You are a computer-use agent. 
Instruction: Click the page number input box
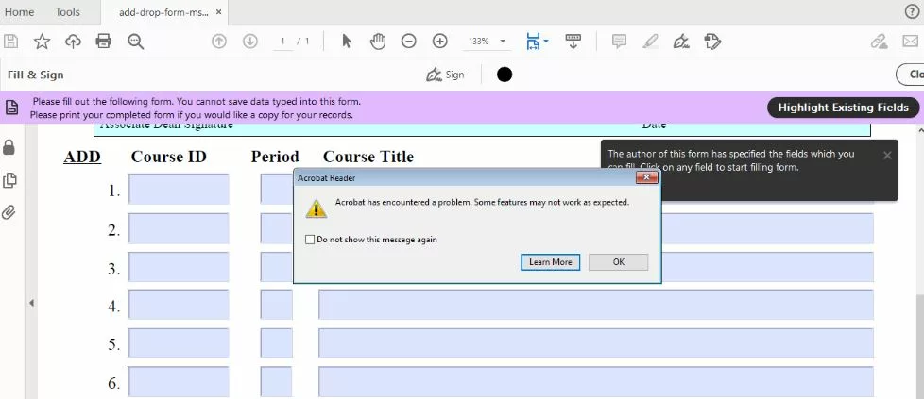pyautogui.click(x=282, y=42)
